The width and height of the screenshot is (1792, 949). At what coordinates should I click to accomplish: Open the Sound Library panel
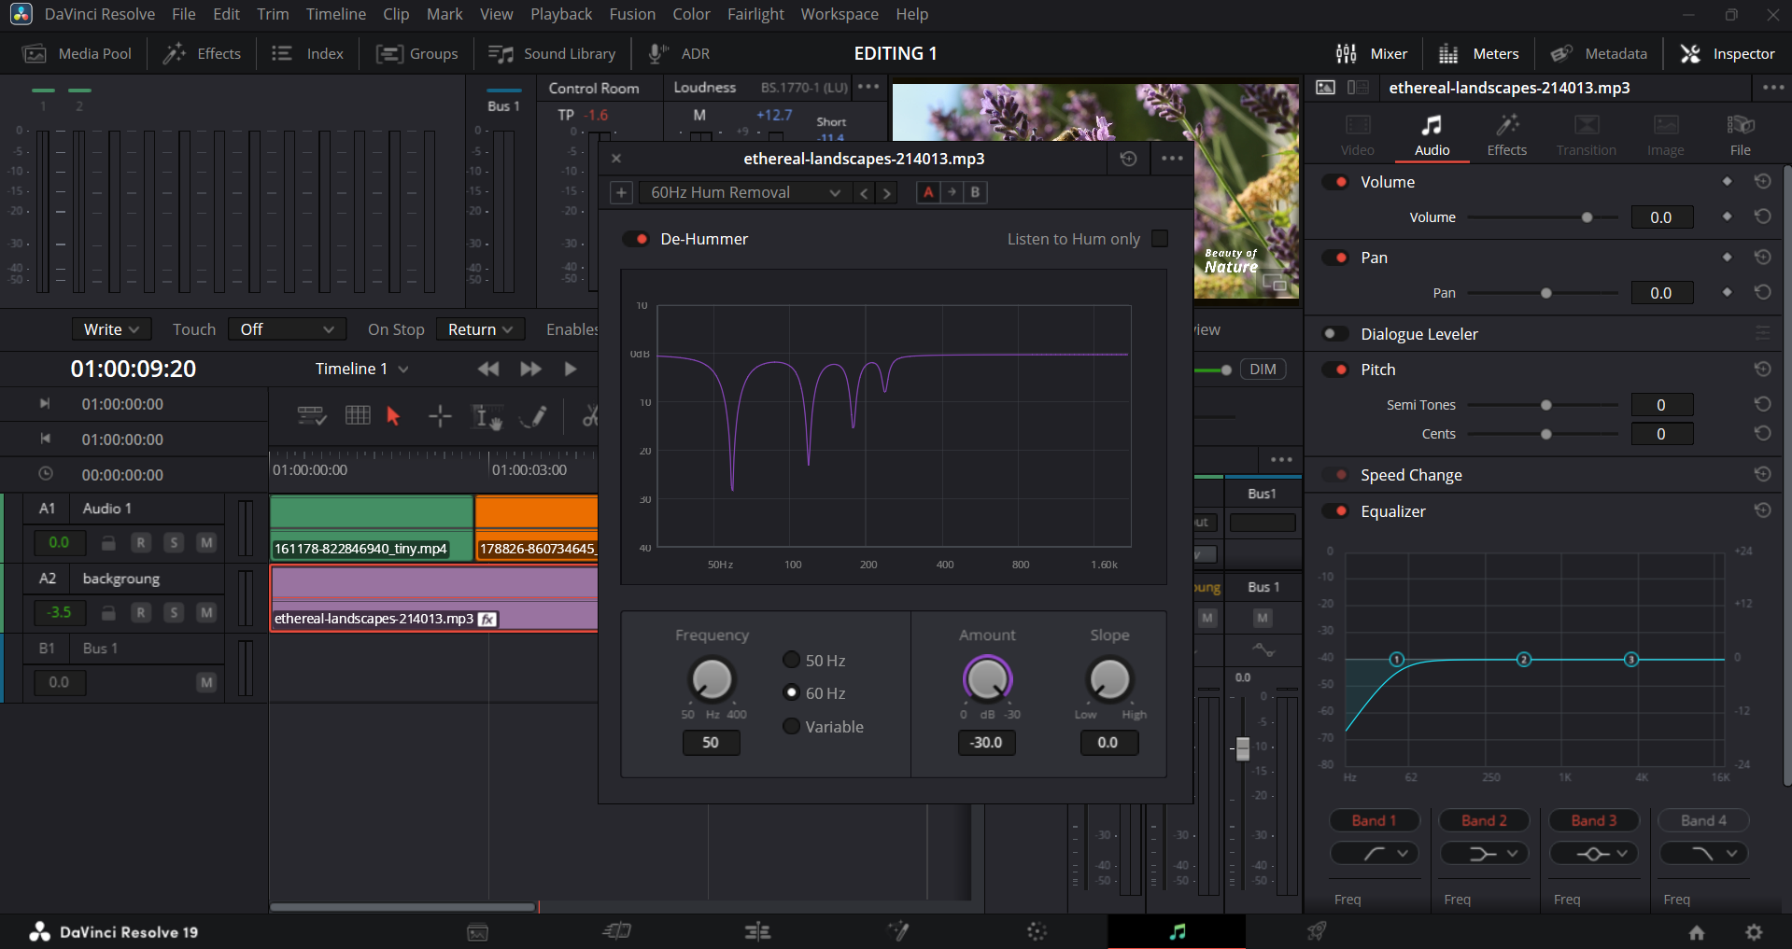click(552, 53)
